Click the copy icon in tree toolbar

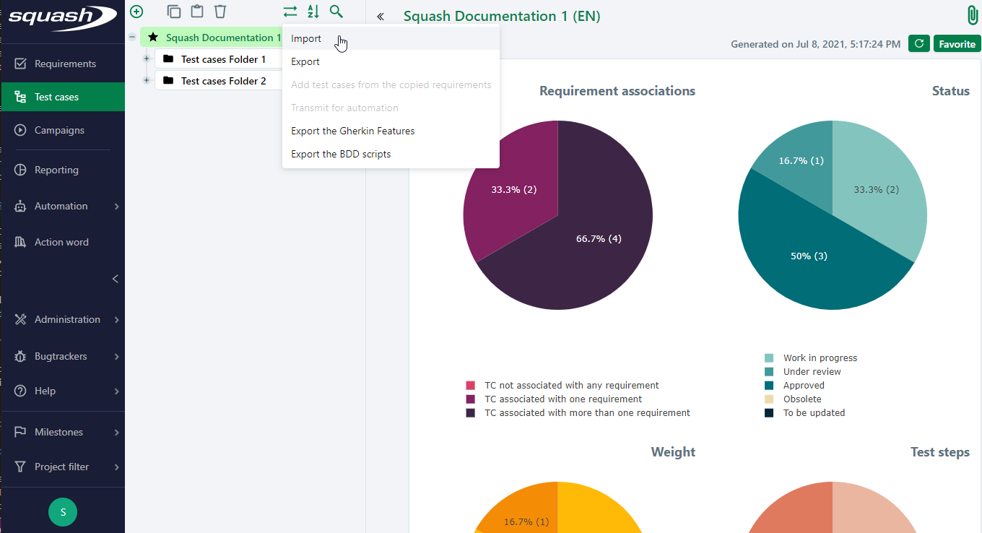pyautogui.click(x=174, y=12)
